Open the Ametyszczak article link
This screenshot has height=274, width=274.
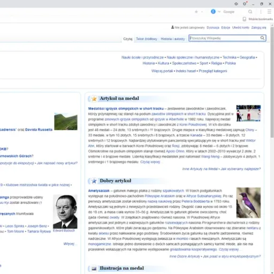point(98,191)
